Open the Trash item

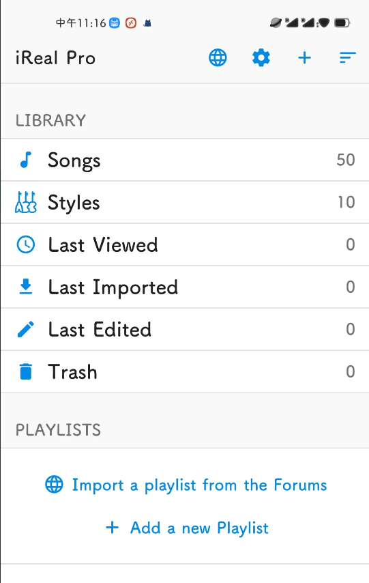185,371
